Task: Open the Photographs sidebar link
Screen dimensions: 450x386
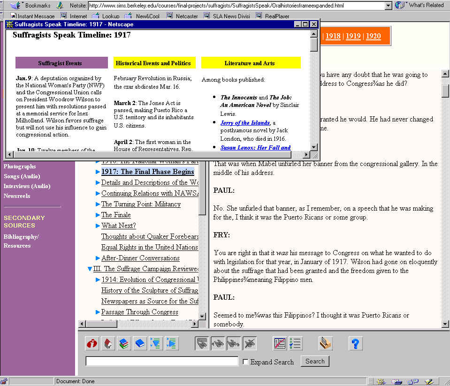Action: (x=20, y=167)
